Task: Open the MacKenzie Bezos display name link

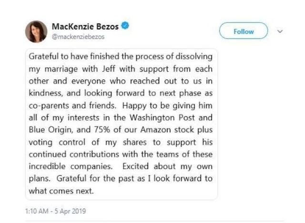Action: [85, 27]
